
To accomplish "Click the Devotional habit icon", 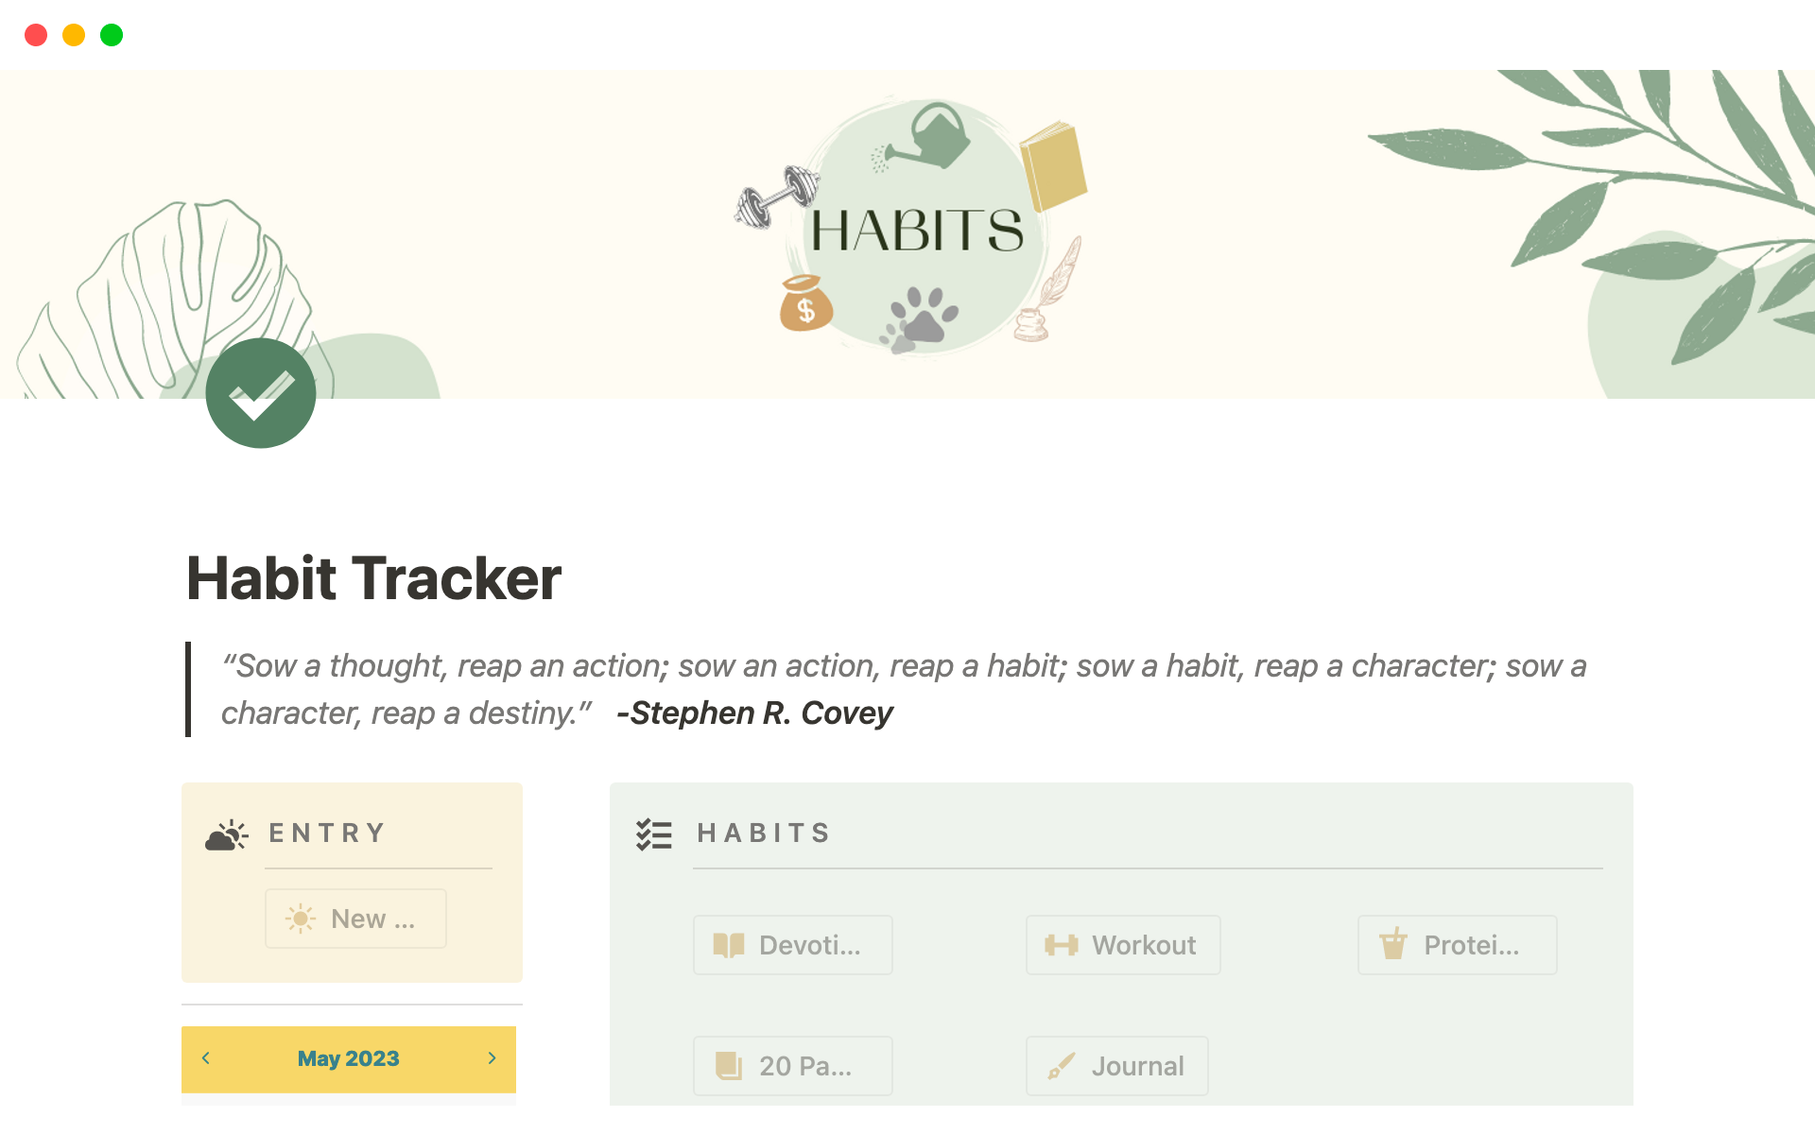I will pyautogui.click(x=728, y=943).
